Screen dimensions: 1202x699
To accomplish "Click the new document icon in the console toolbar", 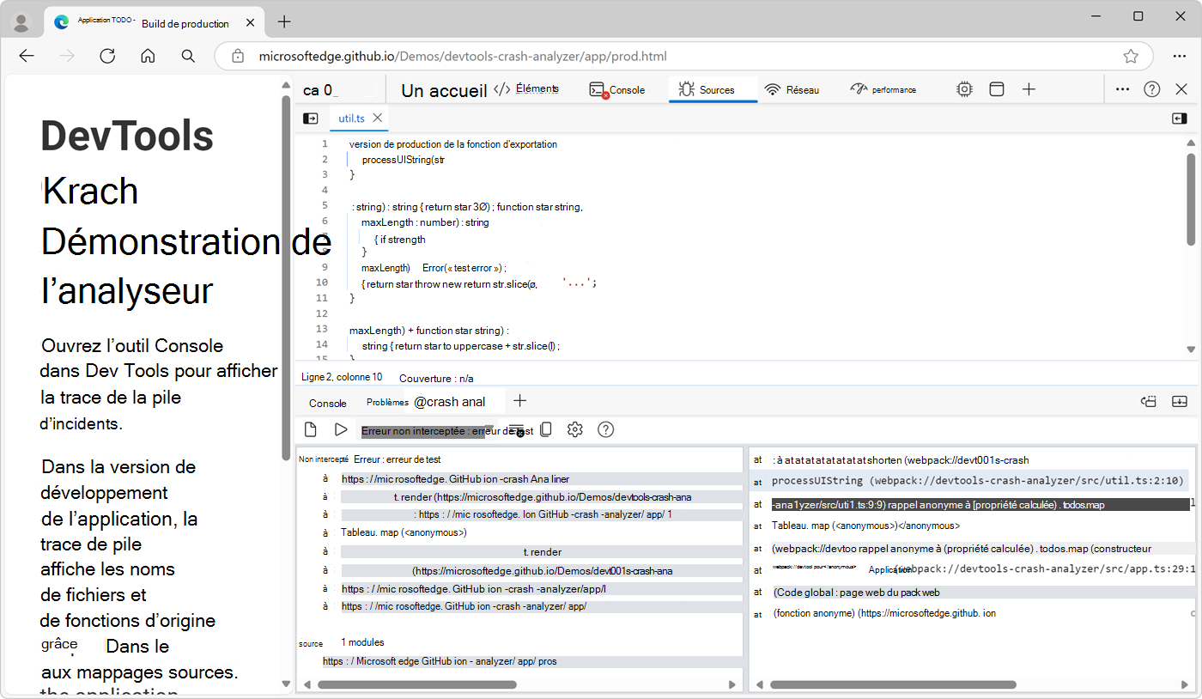I will pos(310,429).
